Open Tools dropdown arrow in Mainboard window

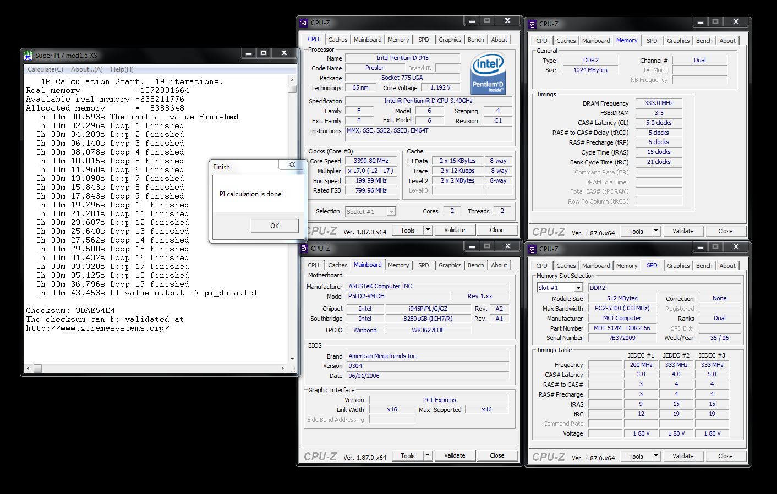coord(428,455)
